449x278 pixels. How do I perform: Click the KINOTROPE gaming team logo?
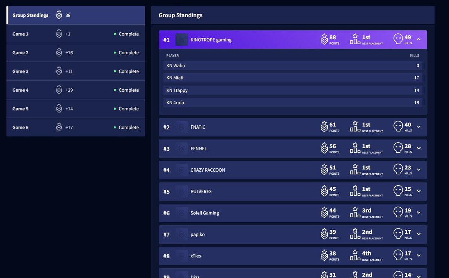(181, 40)
